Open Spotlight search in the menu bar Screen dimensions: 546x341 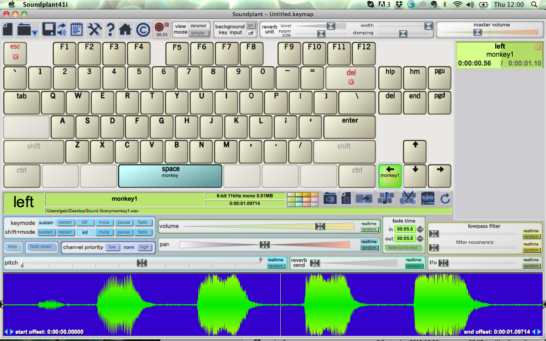tap(534, 4)
